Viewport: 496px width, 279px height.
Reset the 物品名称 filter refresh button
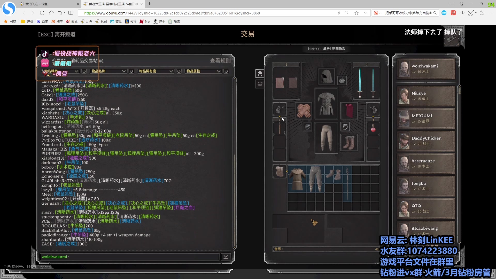pos(131,71)
